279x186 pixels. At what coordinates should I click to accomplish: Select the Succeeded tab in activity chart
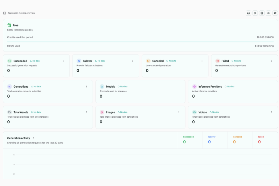point(190,140)
